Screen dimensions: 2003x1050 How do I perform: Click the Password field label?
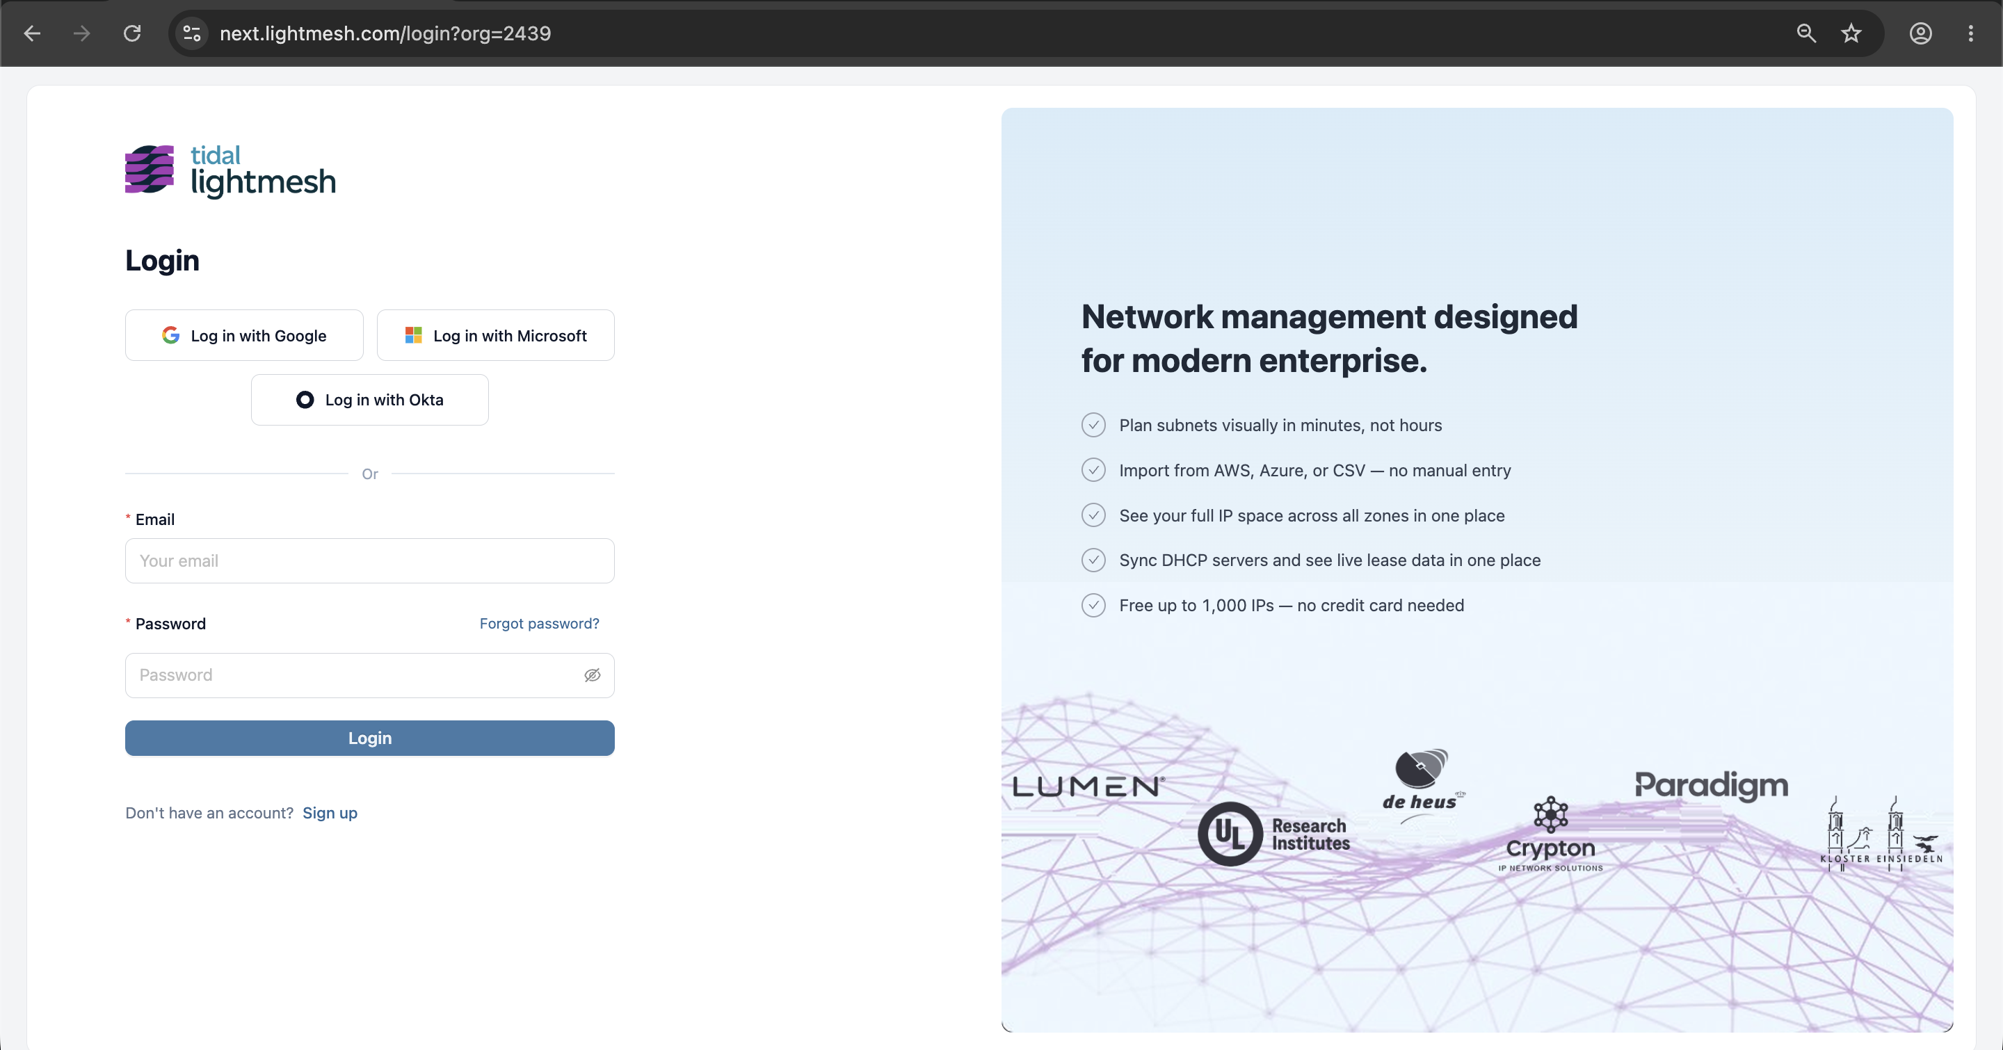coord(170,624)
